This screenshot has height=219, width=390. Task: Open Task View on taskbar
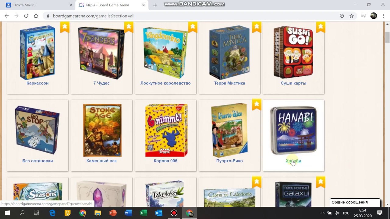click(37, 213)
